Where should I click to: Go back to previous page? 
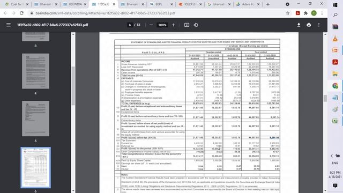tap(5, 13)
